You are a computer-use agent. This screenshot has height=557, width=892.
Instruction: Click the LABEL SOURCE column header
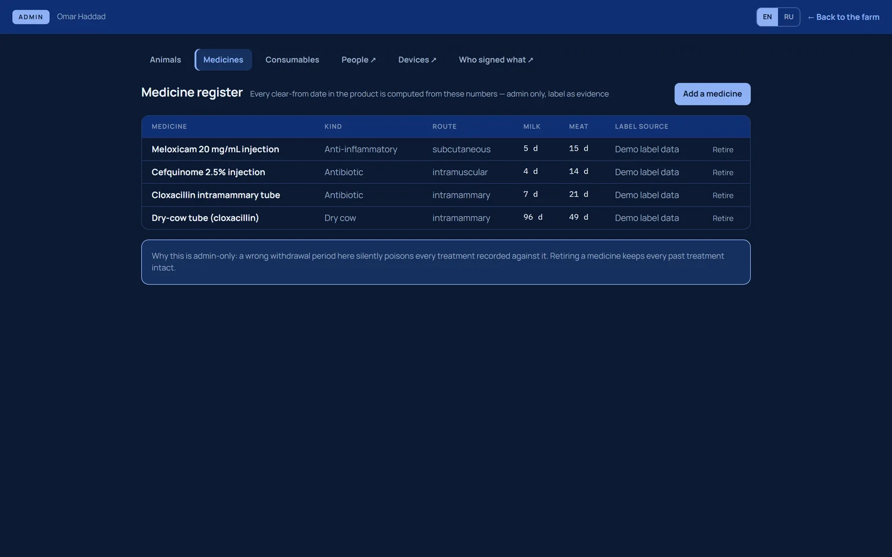tap(641, 126)
